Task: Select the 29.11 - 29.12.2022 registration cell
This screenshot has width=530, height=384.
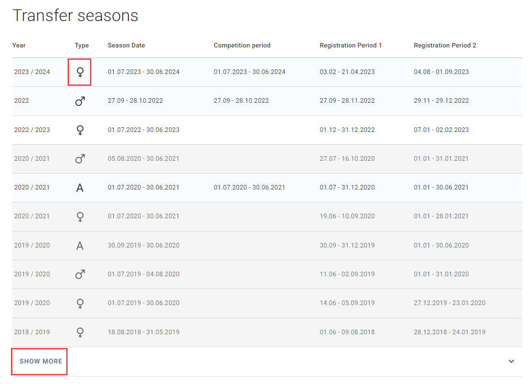Action: point(441,100)
